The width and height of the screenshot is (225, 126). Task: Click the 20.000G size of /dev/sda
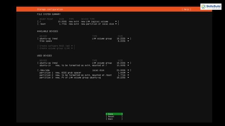pyautogui.click(x=121, y=70)
